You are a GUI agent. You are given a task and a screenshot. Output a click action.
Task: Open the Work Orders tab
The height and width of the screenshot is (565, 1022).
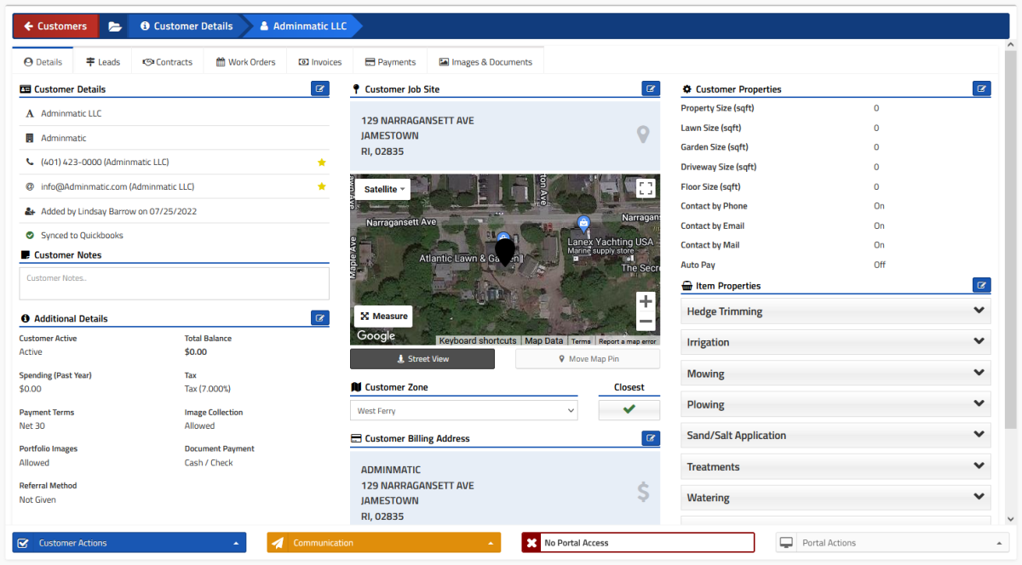coord(245,60)
